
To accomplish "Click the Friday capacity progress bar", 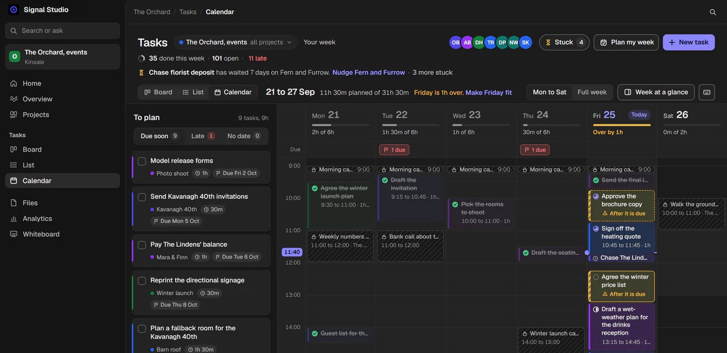I will point(622,125).
